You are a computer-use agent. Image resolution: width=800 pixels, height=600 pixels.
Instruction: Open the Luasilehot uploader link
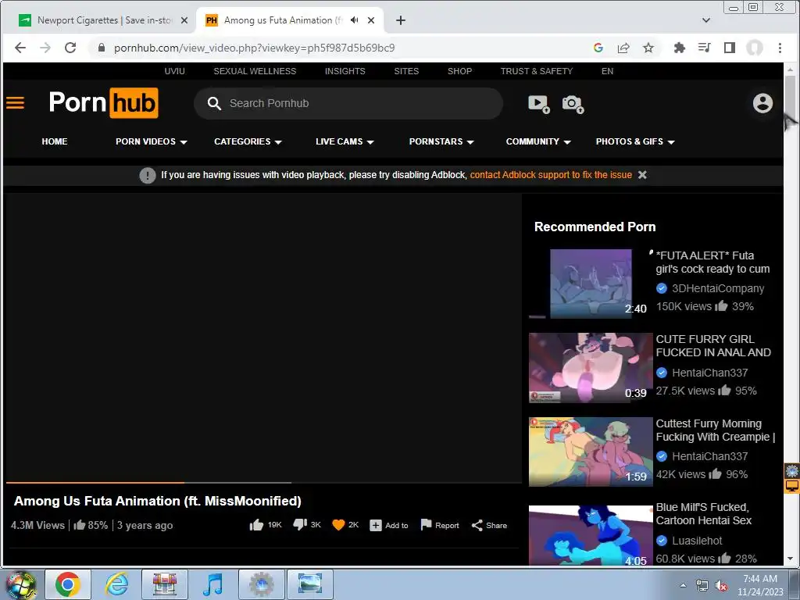tap(697, 541)
